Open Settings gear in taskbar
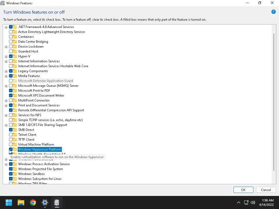279x209 pixels. pos(45,202)
